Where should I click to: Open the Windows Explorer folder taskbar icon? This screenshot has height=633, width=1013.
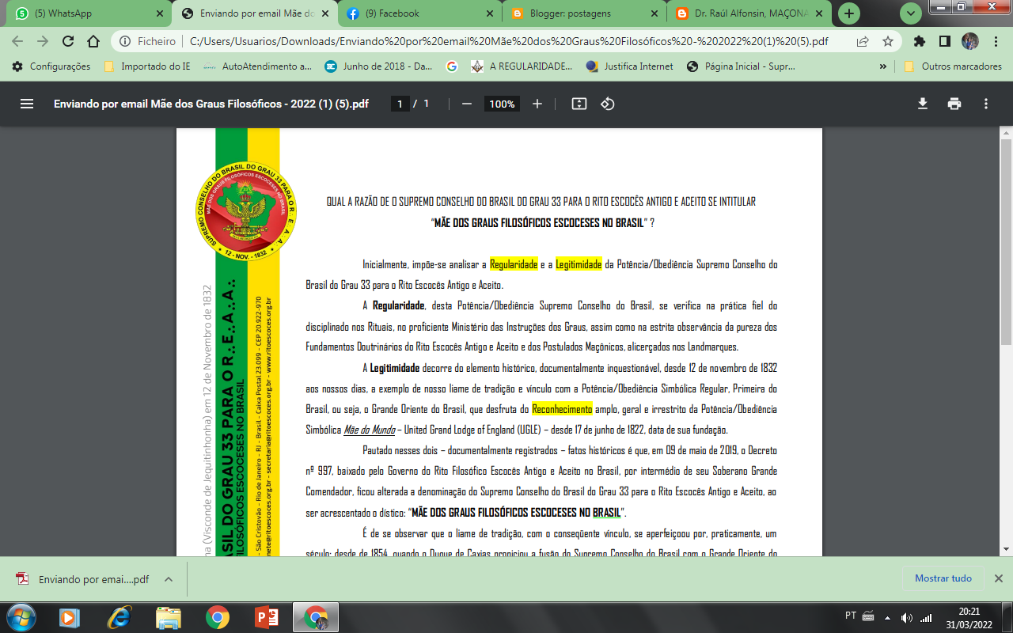[168, 616]
